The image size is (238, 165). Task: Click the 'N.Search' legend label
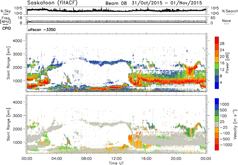tap(230, 11)
